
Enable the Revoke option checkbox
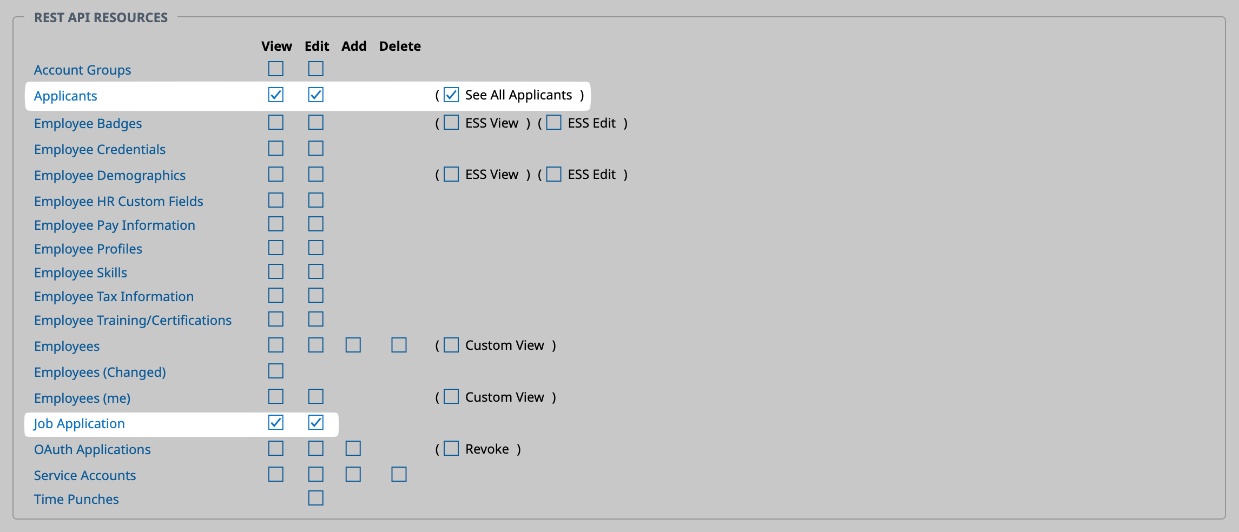click(451, 449)
